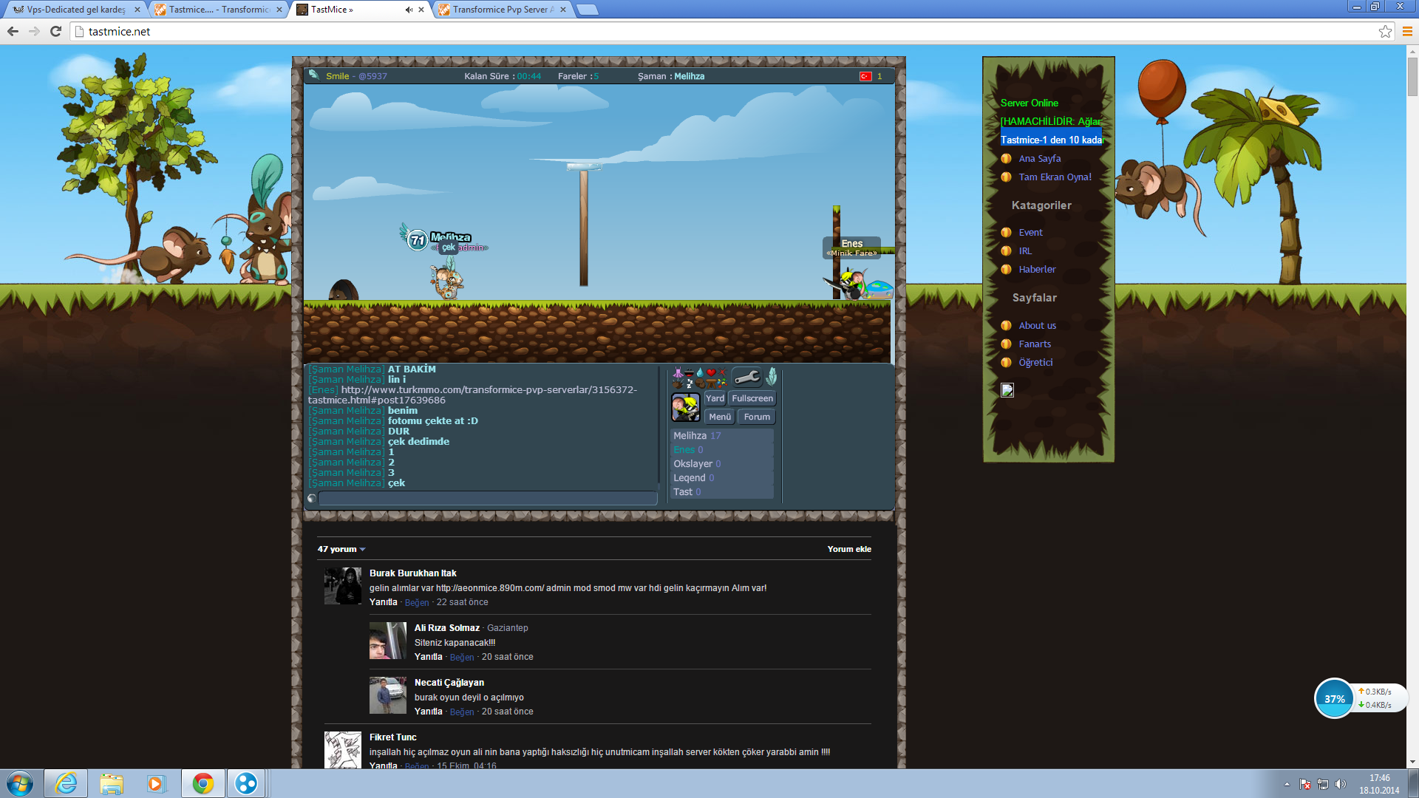Viewport: 1419px width, 798px height.
Task: Open the Chrome menu hamburger icon
Action: coord(1407,31)
